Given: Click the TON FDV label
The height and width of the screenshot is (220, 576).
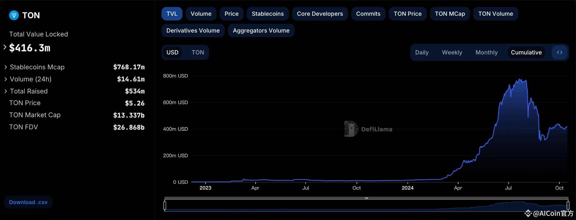Looking at the screenshot, I should pos(23,127).
